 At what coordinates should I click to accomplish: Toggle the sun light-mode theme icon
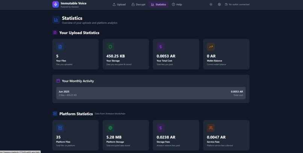[211, 5]
